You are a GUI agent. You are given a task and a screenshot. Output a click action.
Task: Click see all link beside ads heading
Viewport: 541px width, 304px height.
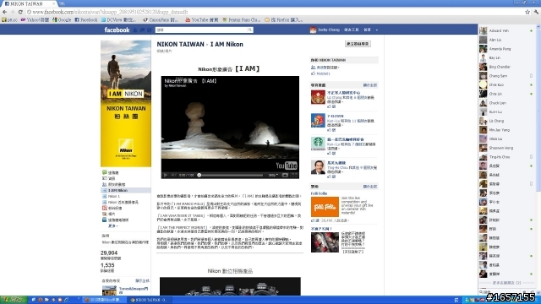pos(370,187)
